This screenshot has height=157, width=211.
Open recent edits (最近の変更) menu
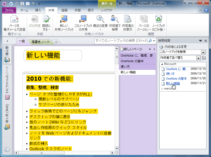100,23
